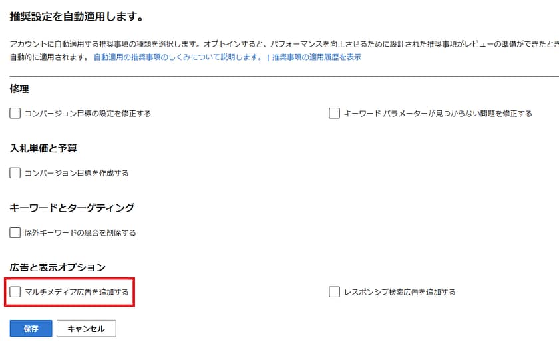Viewport: 559px width, 352px height.
Task: Click the 広告と表示オプション section heading
Action: coord(58,267)
